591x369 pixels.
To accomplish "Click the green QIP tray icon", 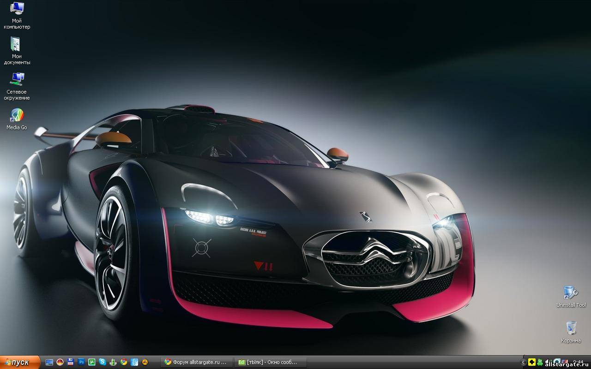I will click(540, 362).
